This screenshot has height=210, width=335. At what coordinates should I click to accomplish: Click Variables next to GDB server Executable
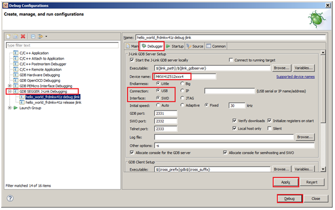click(303, 68)
